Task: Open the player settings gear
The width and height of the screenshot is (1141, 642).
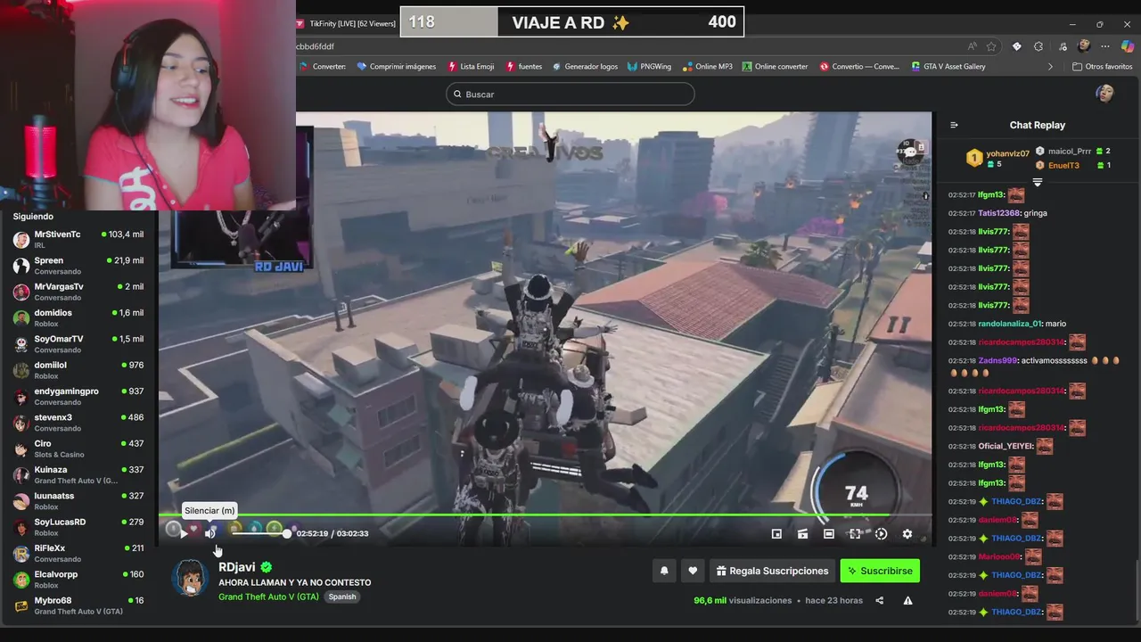Action: [907, 533]
